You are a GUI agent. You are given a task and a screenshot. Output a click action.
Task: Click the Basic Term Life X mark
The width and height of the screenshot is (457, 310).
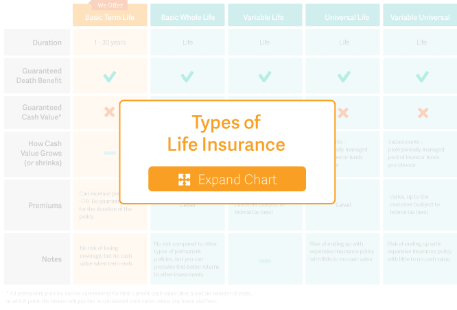click(x=110, y=112)
